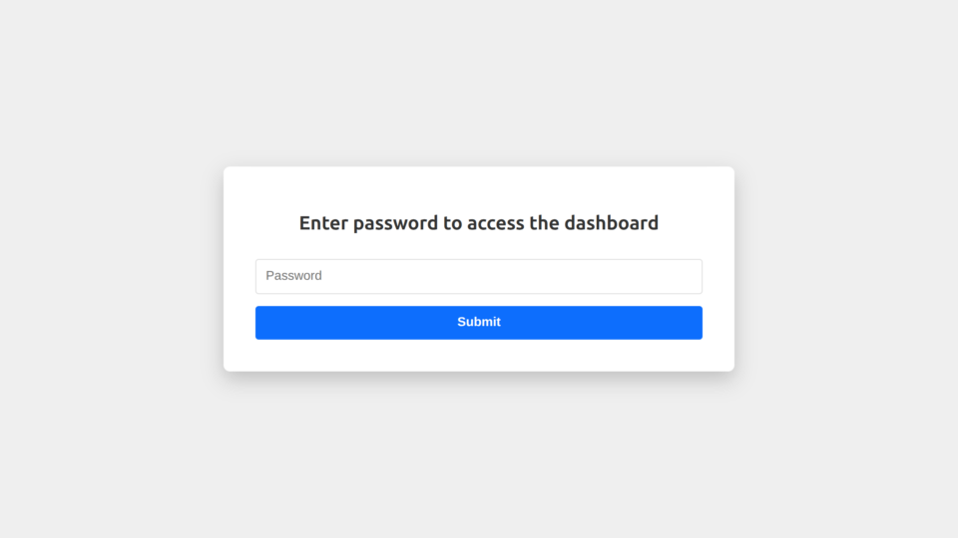
Task: Click the "Password" placeholder text
Action: [293, 276]
